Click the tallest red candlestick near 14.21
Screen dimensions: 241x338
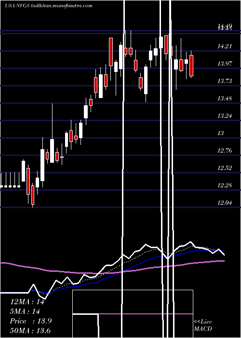[x=111, y=52]
